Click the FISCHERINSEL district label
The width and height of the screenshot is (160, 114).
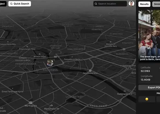(x=51, y=70)
